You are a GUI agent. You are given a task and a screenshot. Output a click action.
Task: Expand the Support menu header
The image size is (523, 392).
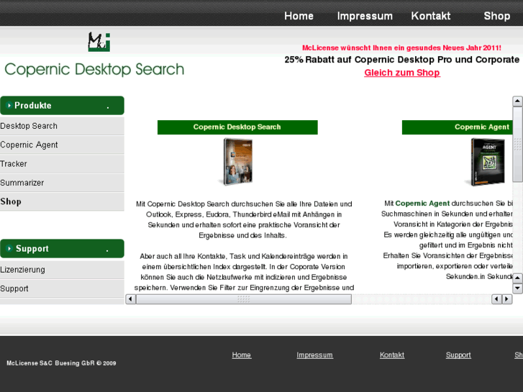62,249
